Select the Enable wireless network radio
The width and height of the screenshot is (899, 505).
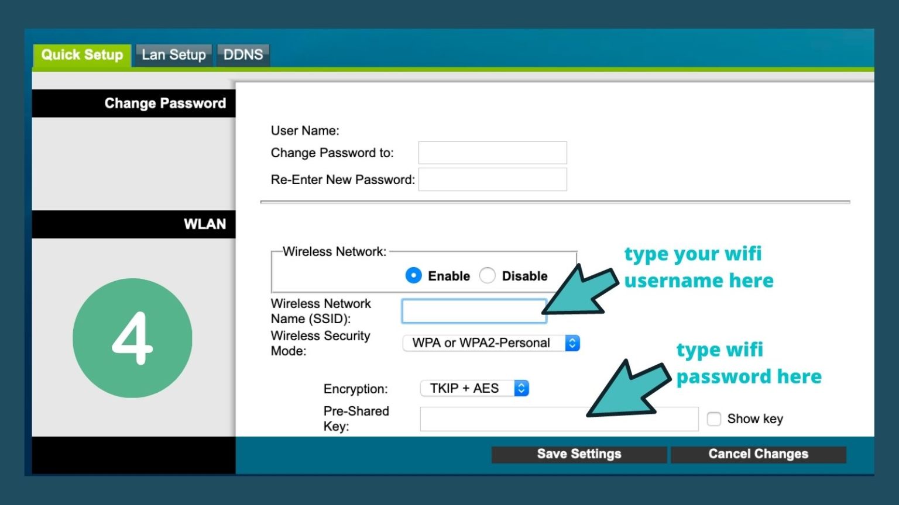413,275
